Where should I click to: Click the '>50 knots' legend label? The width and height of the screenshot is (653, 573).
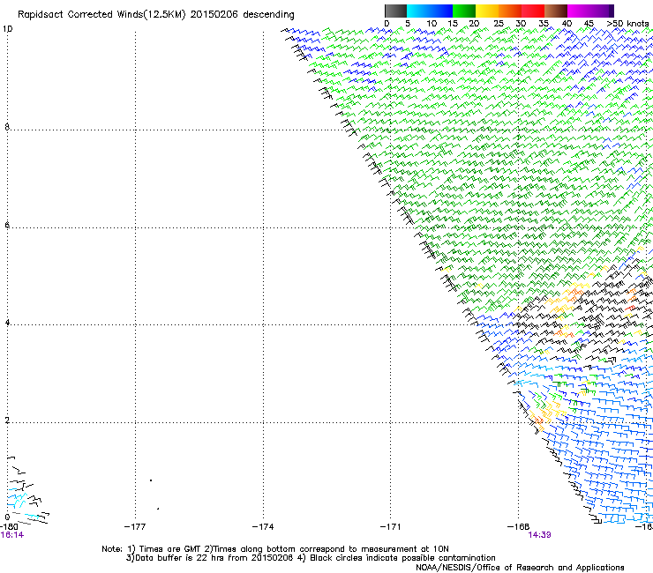627,24
